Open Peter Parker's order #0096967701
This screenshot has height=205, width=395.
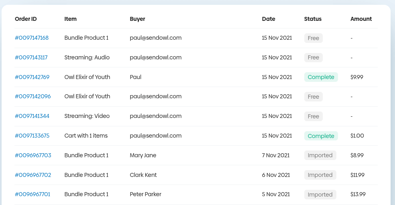(x=33, y=194)
